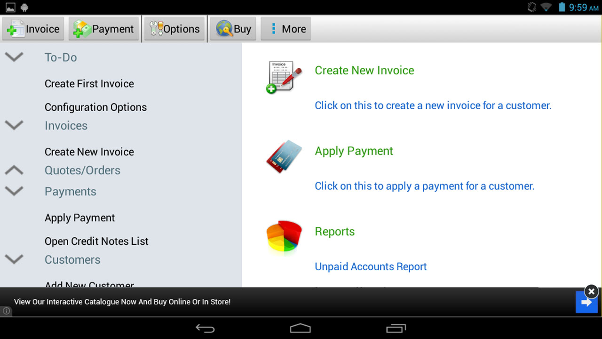This screenshot has height=339, width=602.
Task: Open Configuration Options from the sidebar
Action: (x=95, y=107)
